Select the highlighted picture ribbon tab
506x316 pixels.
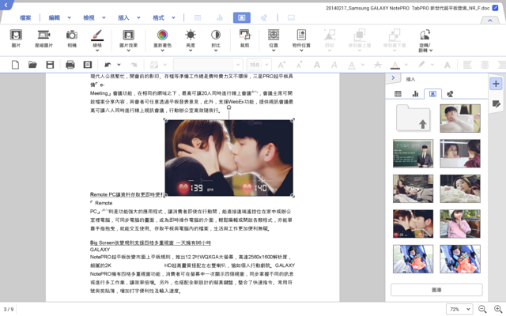[242, 17]
